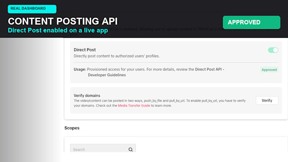Click the small Approved status tag
Viewport: 288px width, 162px height.
point(269,70)
